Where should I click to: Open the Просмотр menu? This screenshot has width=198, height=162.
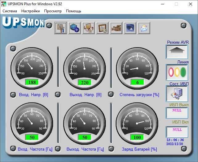[53, 11]
